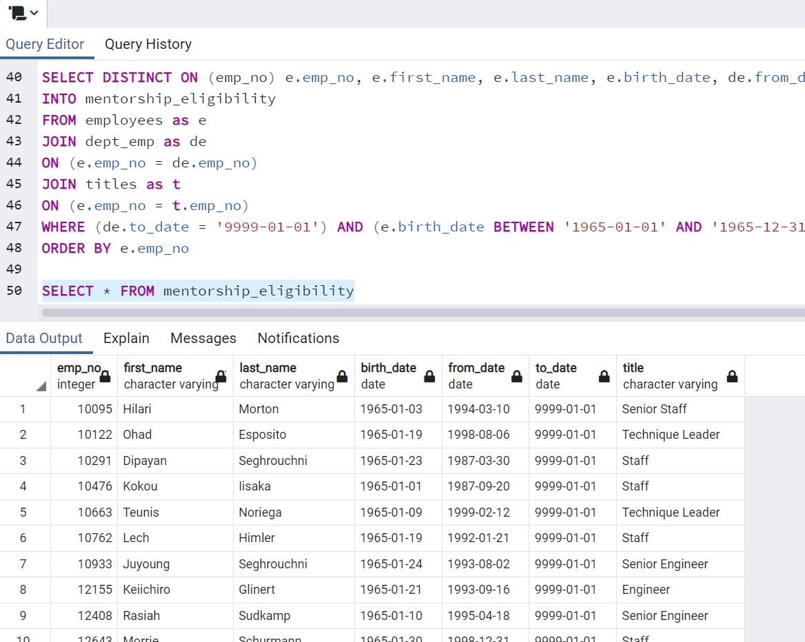Click line number 50 in the editor

14,291
